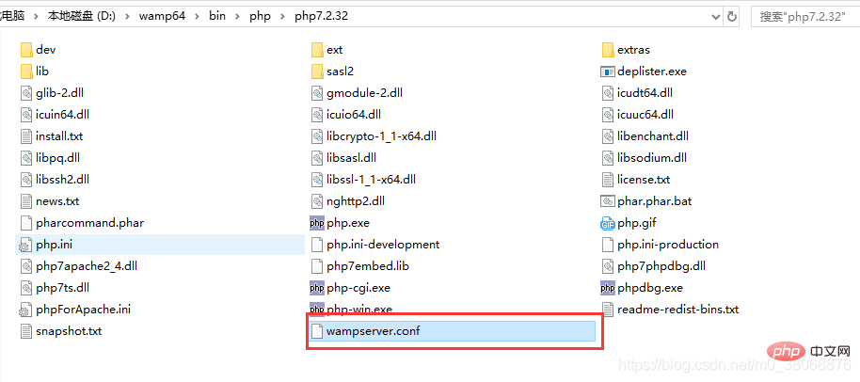Select the lib folder icon
860x382 pixels.
pyautogui.click(x=27, y=72)
